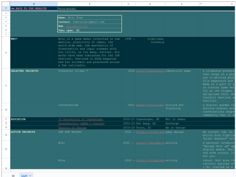Select the 'Tabs open: 32' cell
236x177 pixels.
tap(90, 30)
